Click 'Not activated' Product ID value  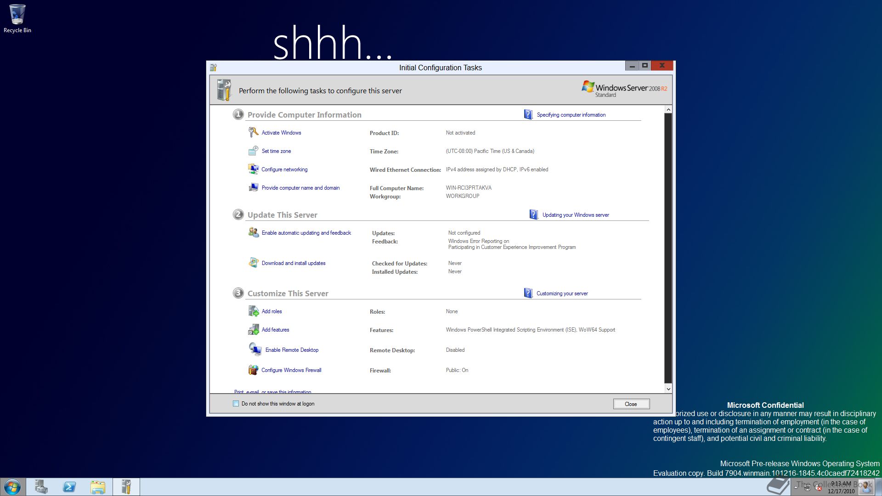point(460,133)
